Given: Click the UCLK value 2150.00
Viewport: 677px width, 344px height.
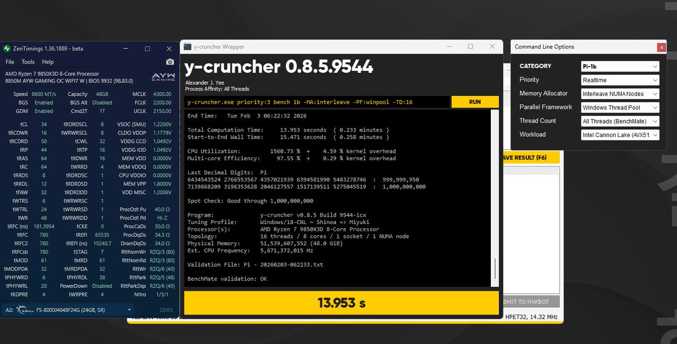Looking at the screenshot, I should [x=162, y=111].
